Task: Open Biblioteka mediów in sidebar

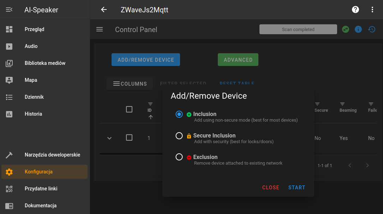Action: pyautogui.click(x=45, y=63)
